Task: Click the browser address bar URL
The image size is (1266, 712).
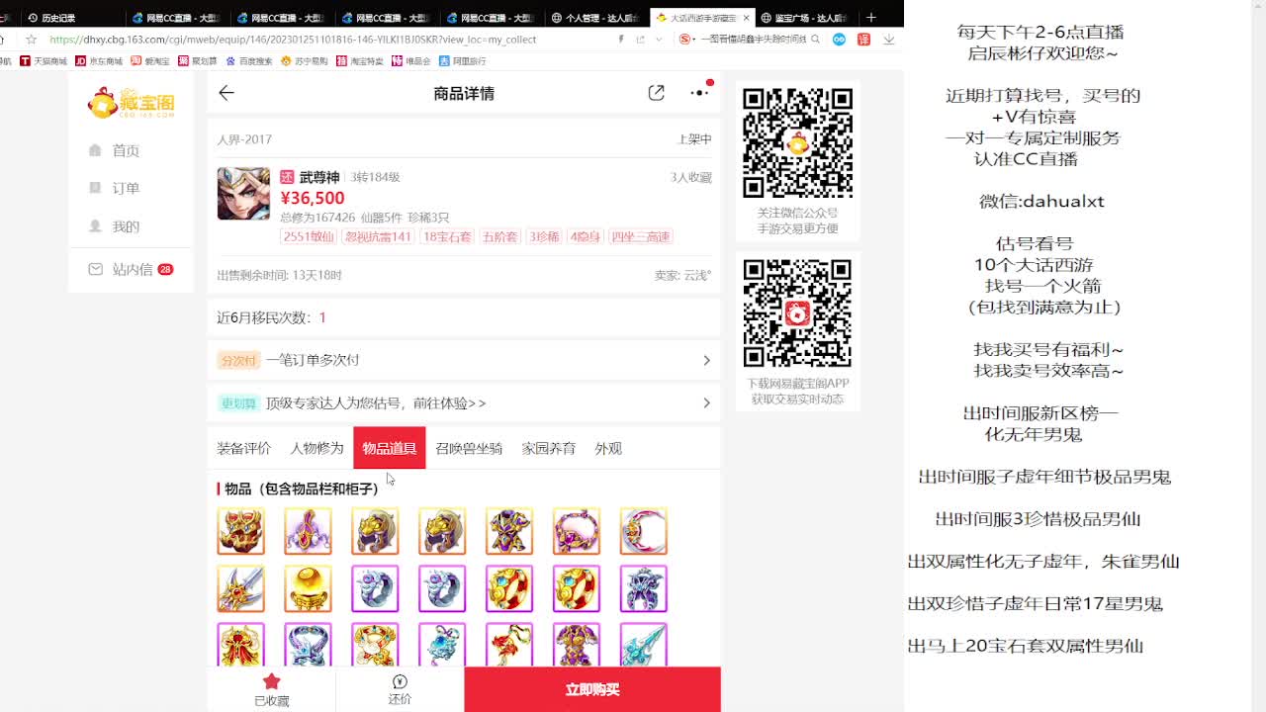Action: 293,40
